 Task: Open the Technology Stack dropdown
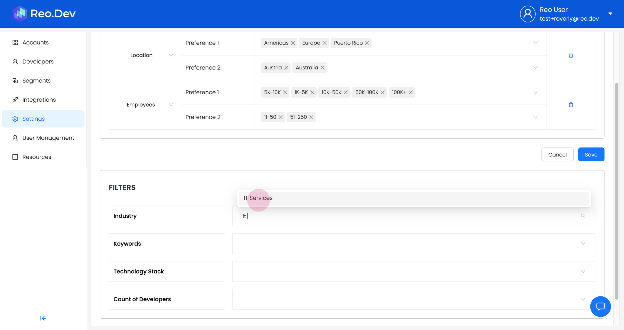tap(583, 271)
